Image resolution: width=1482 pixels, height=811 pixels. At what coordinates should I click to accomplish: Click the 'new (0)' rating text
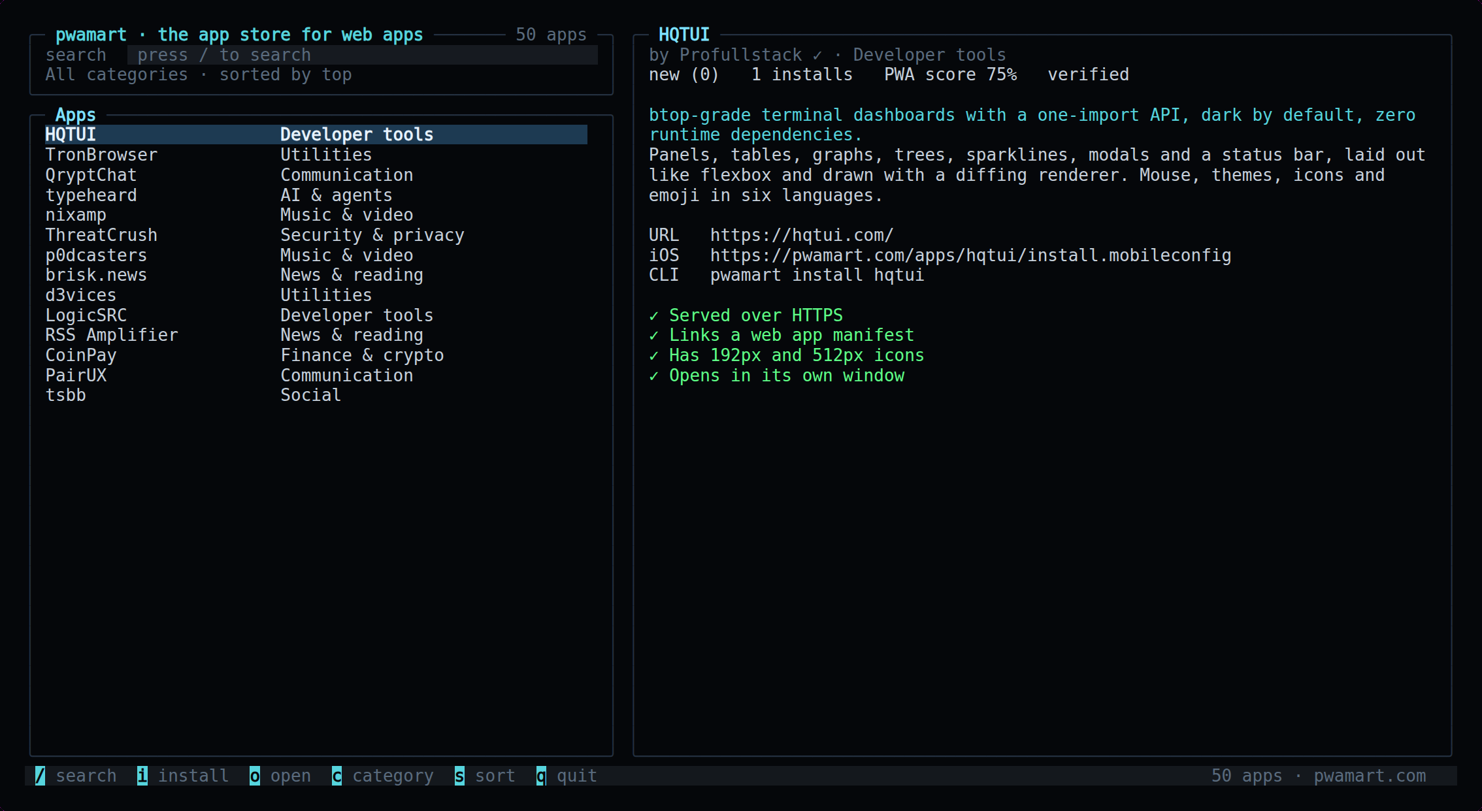[x=684, y=74]
